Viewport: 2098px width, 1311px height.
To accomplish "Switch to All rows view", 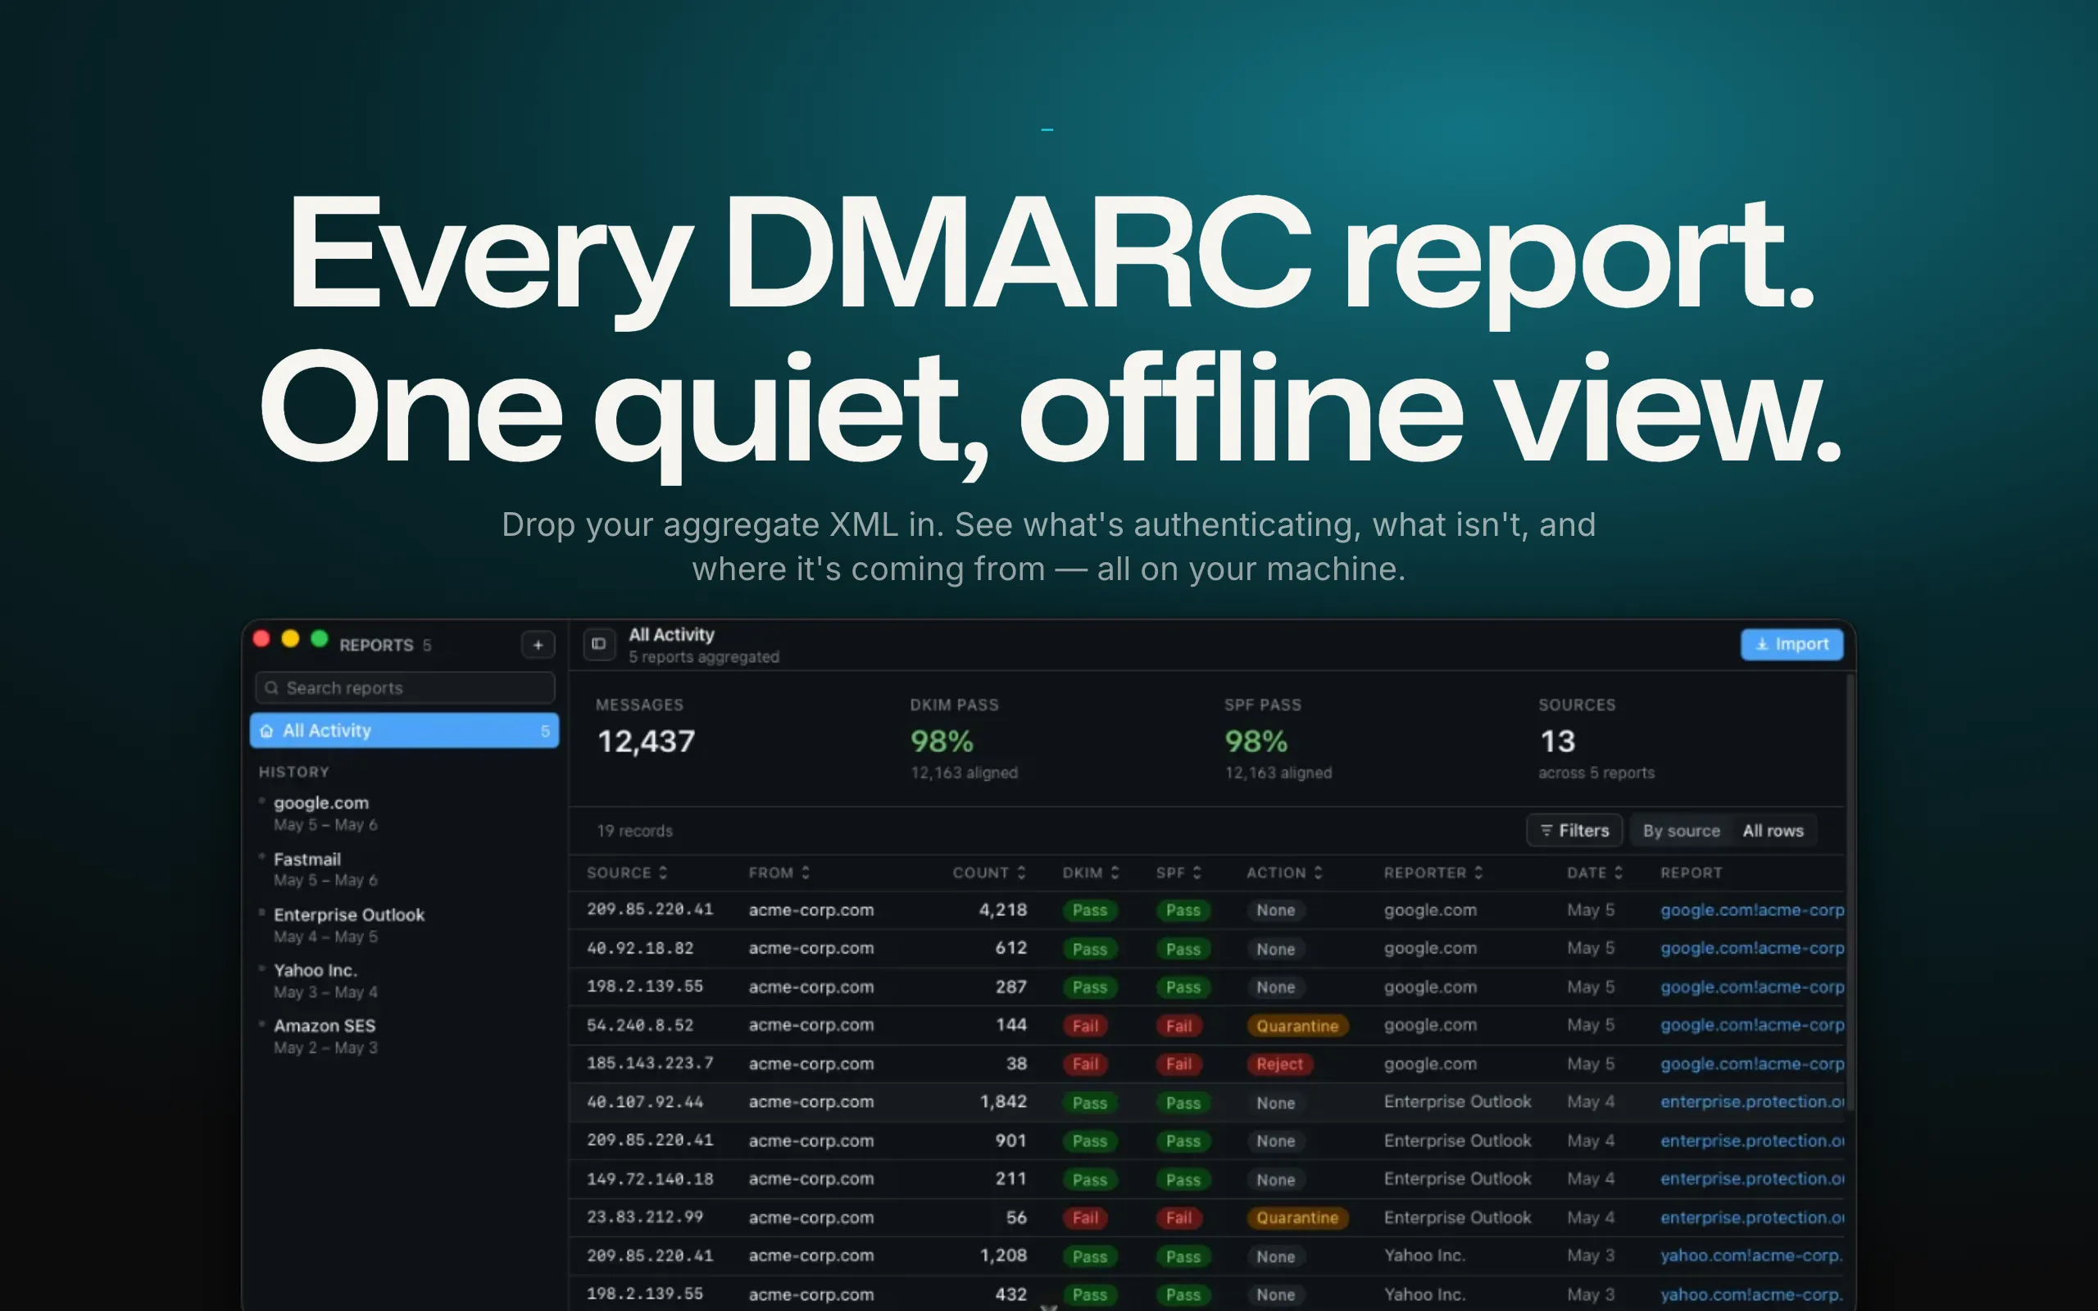I will click(x=1773, y=831).
